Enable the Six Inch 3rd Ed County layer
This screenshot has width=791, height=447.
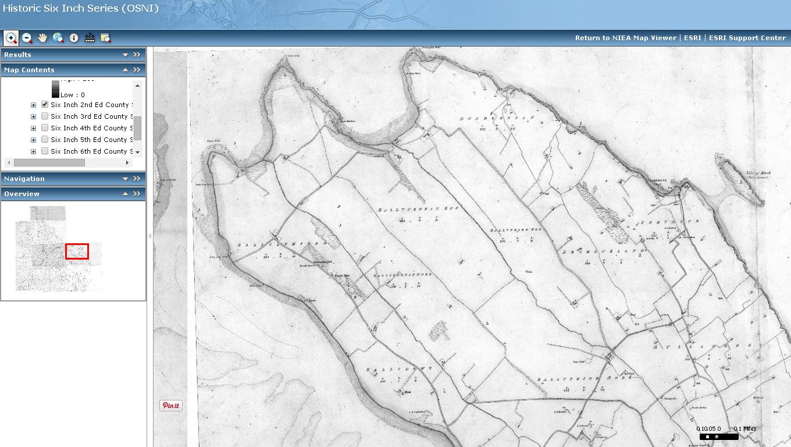(44, 116)
